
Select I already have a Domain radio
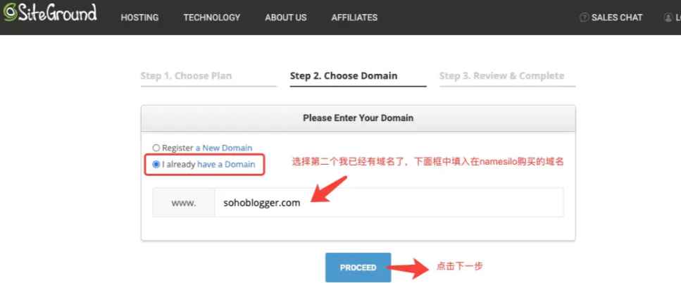156,165
